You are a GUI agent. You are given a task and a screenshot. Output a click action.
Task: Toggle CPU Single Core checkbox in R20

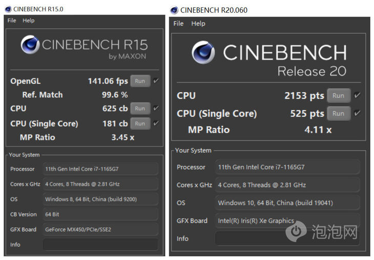tap(358, 113)
